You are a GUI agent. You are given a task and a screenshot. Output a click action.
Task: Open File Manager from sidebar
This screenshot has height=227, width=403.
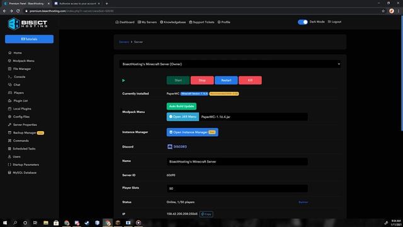(20, 69)
